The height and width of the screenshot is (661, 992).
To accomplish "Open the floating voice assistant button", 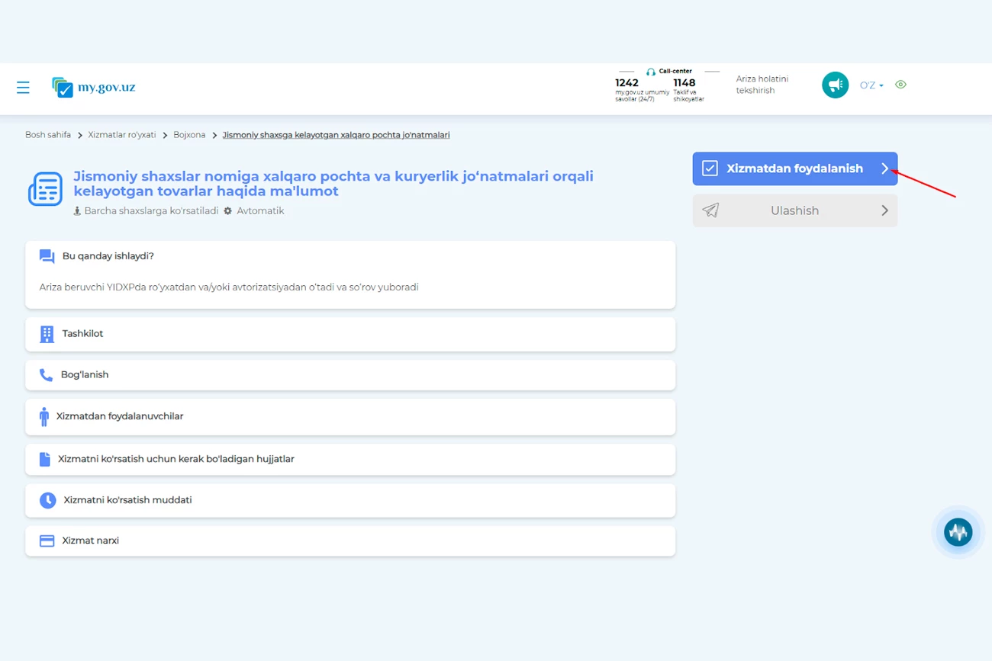I will click(x=958, y=532).
